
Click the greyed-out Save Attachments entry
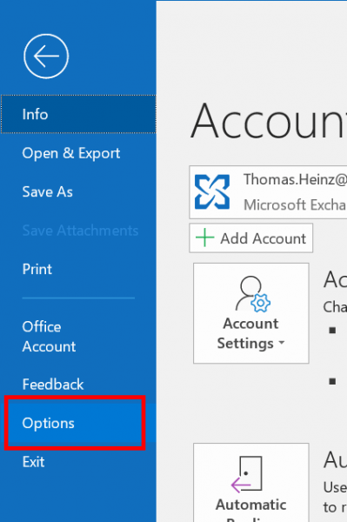[80, 231]
